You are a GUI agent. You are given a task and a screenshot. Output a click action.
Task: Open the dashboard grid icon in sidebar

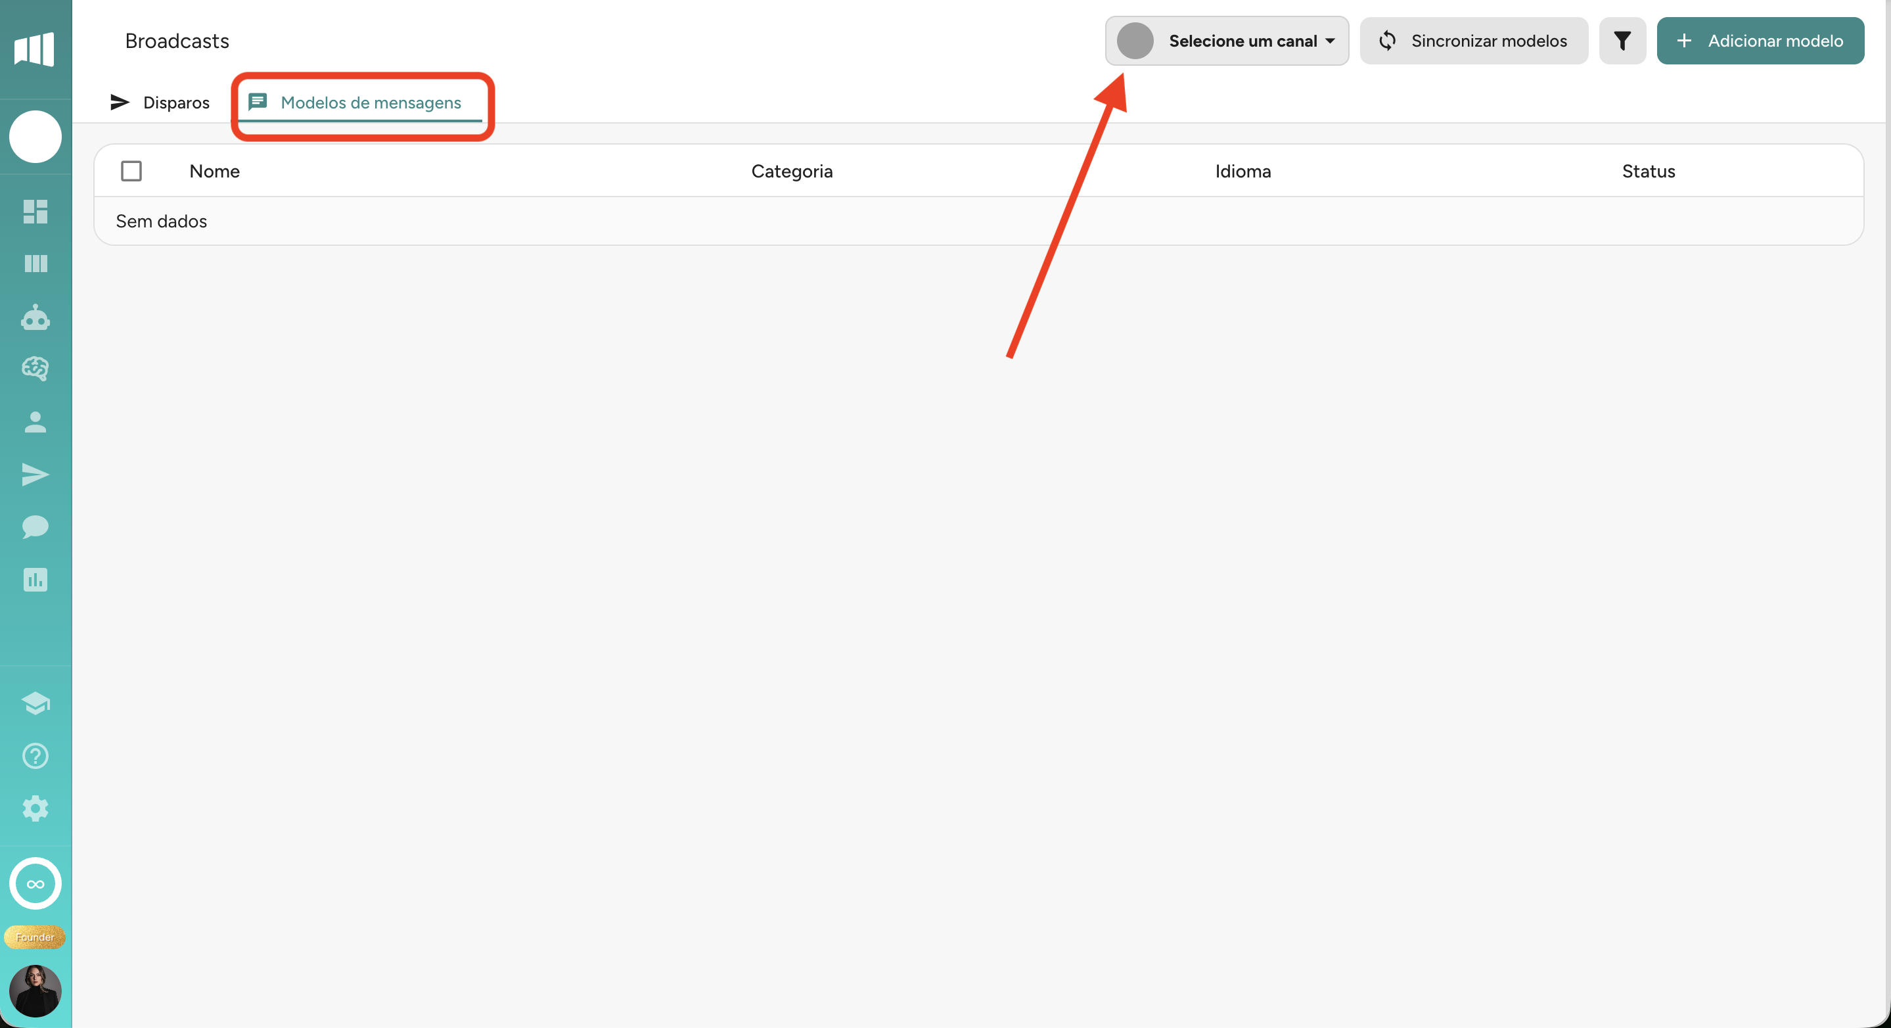(35, 212)
